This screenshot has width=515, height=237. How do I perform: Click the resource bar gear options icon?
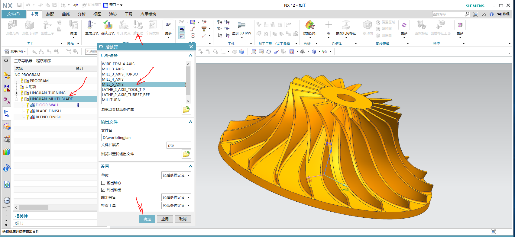(x=6, y=60)
